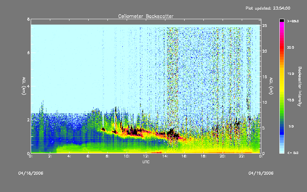Click the "UTC" x-axis label

coord(146,162)
